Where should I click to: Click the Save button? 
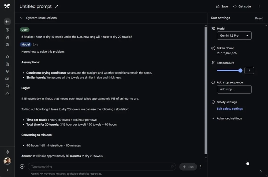pos(222,6)
